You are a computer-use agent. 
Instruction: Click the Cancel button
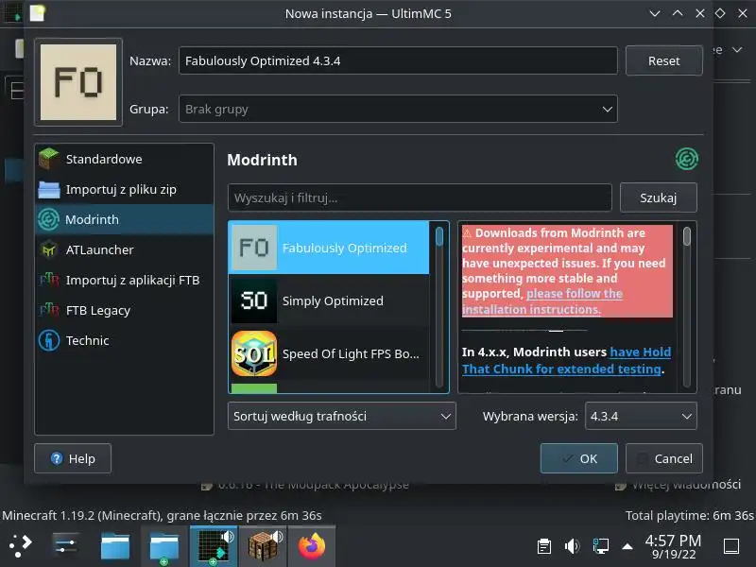pyautogui.click(x=664, y=458)
